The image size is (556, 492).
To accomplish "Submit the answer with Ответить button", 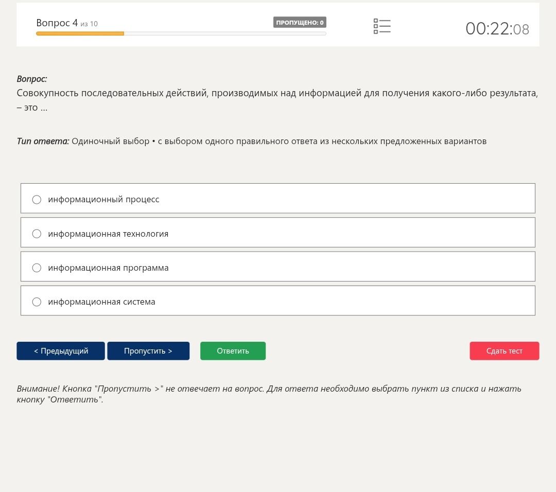I will 233,351.
